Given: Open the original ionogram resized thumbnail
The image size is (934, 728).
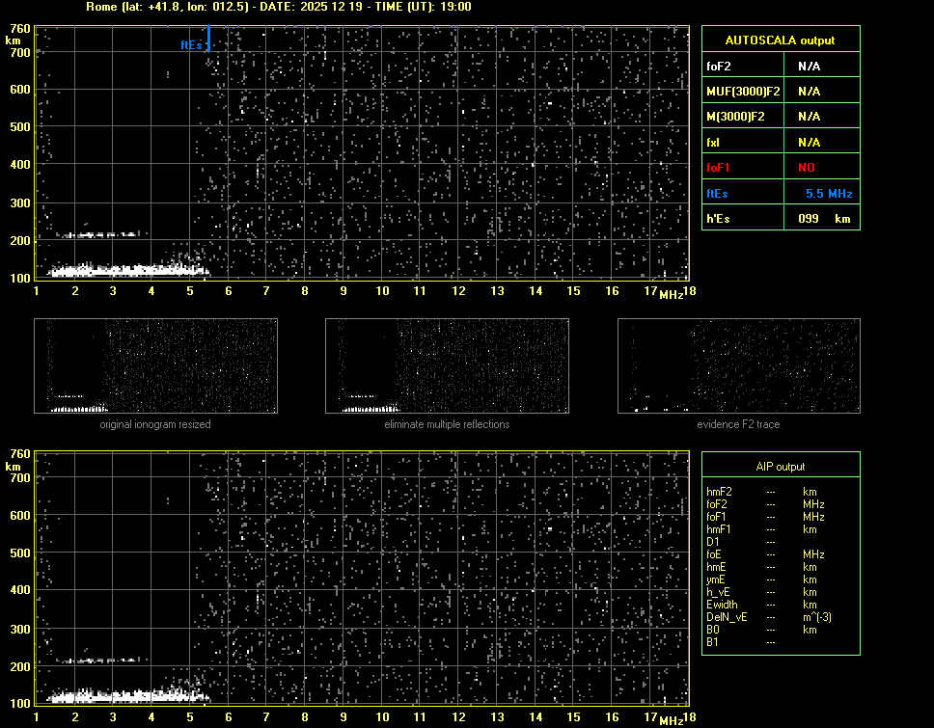Looking at the screenshot, I should (x=155, y=366).
